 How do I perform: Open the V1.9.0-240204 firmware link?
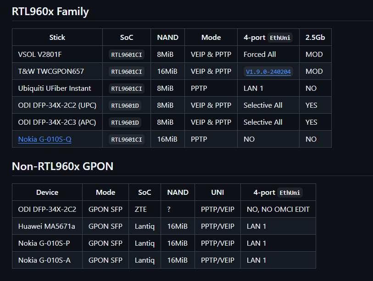click(268, 72)
